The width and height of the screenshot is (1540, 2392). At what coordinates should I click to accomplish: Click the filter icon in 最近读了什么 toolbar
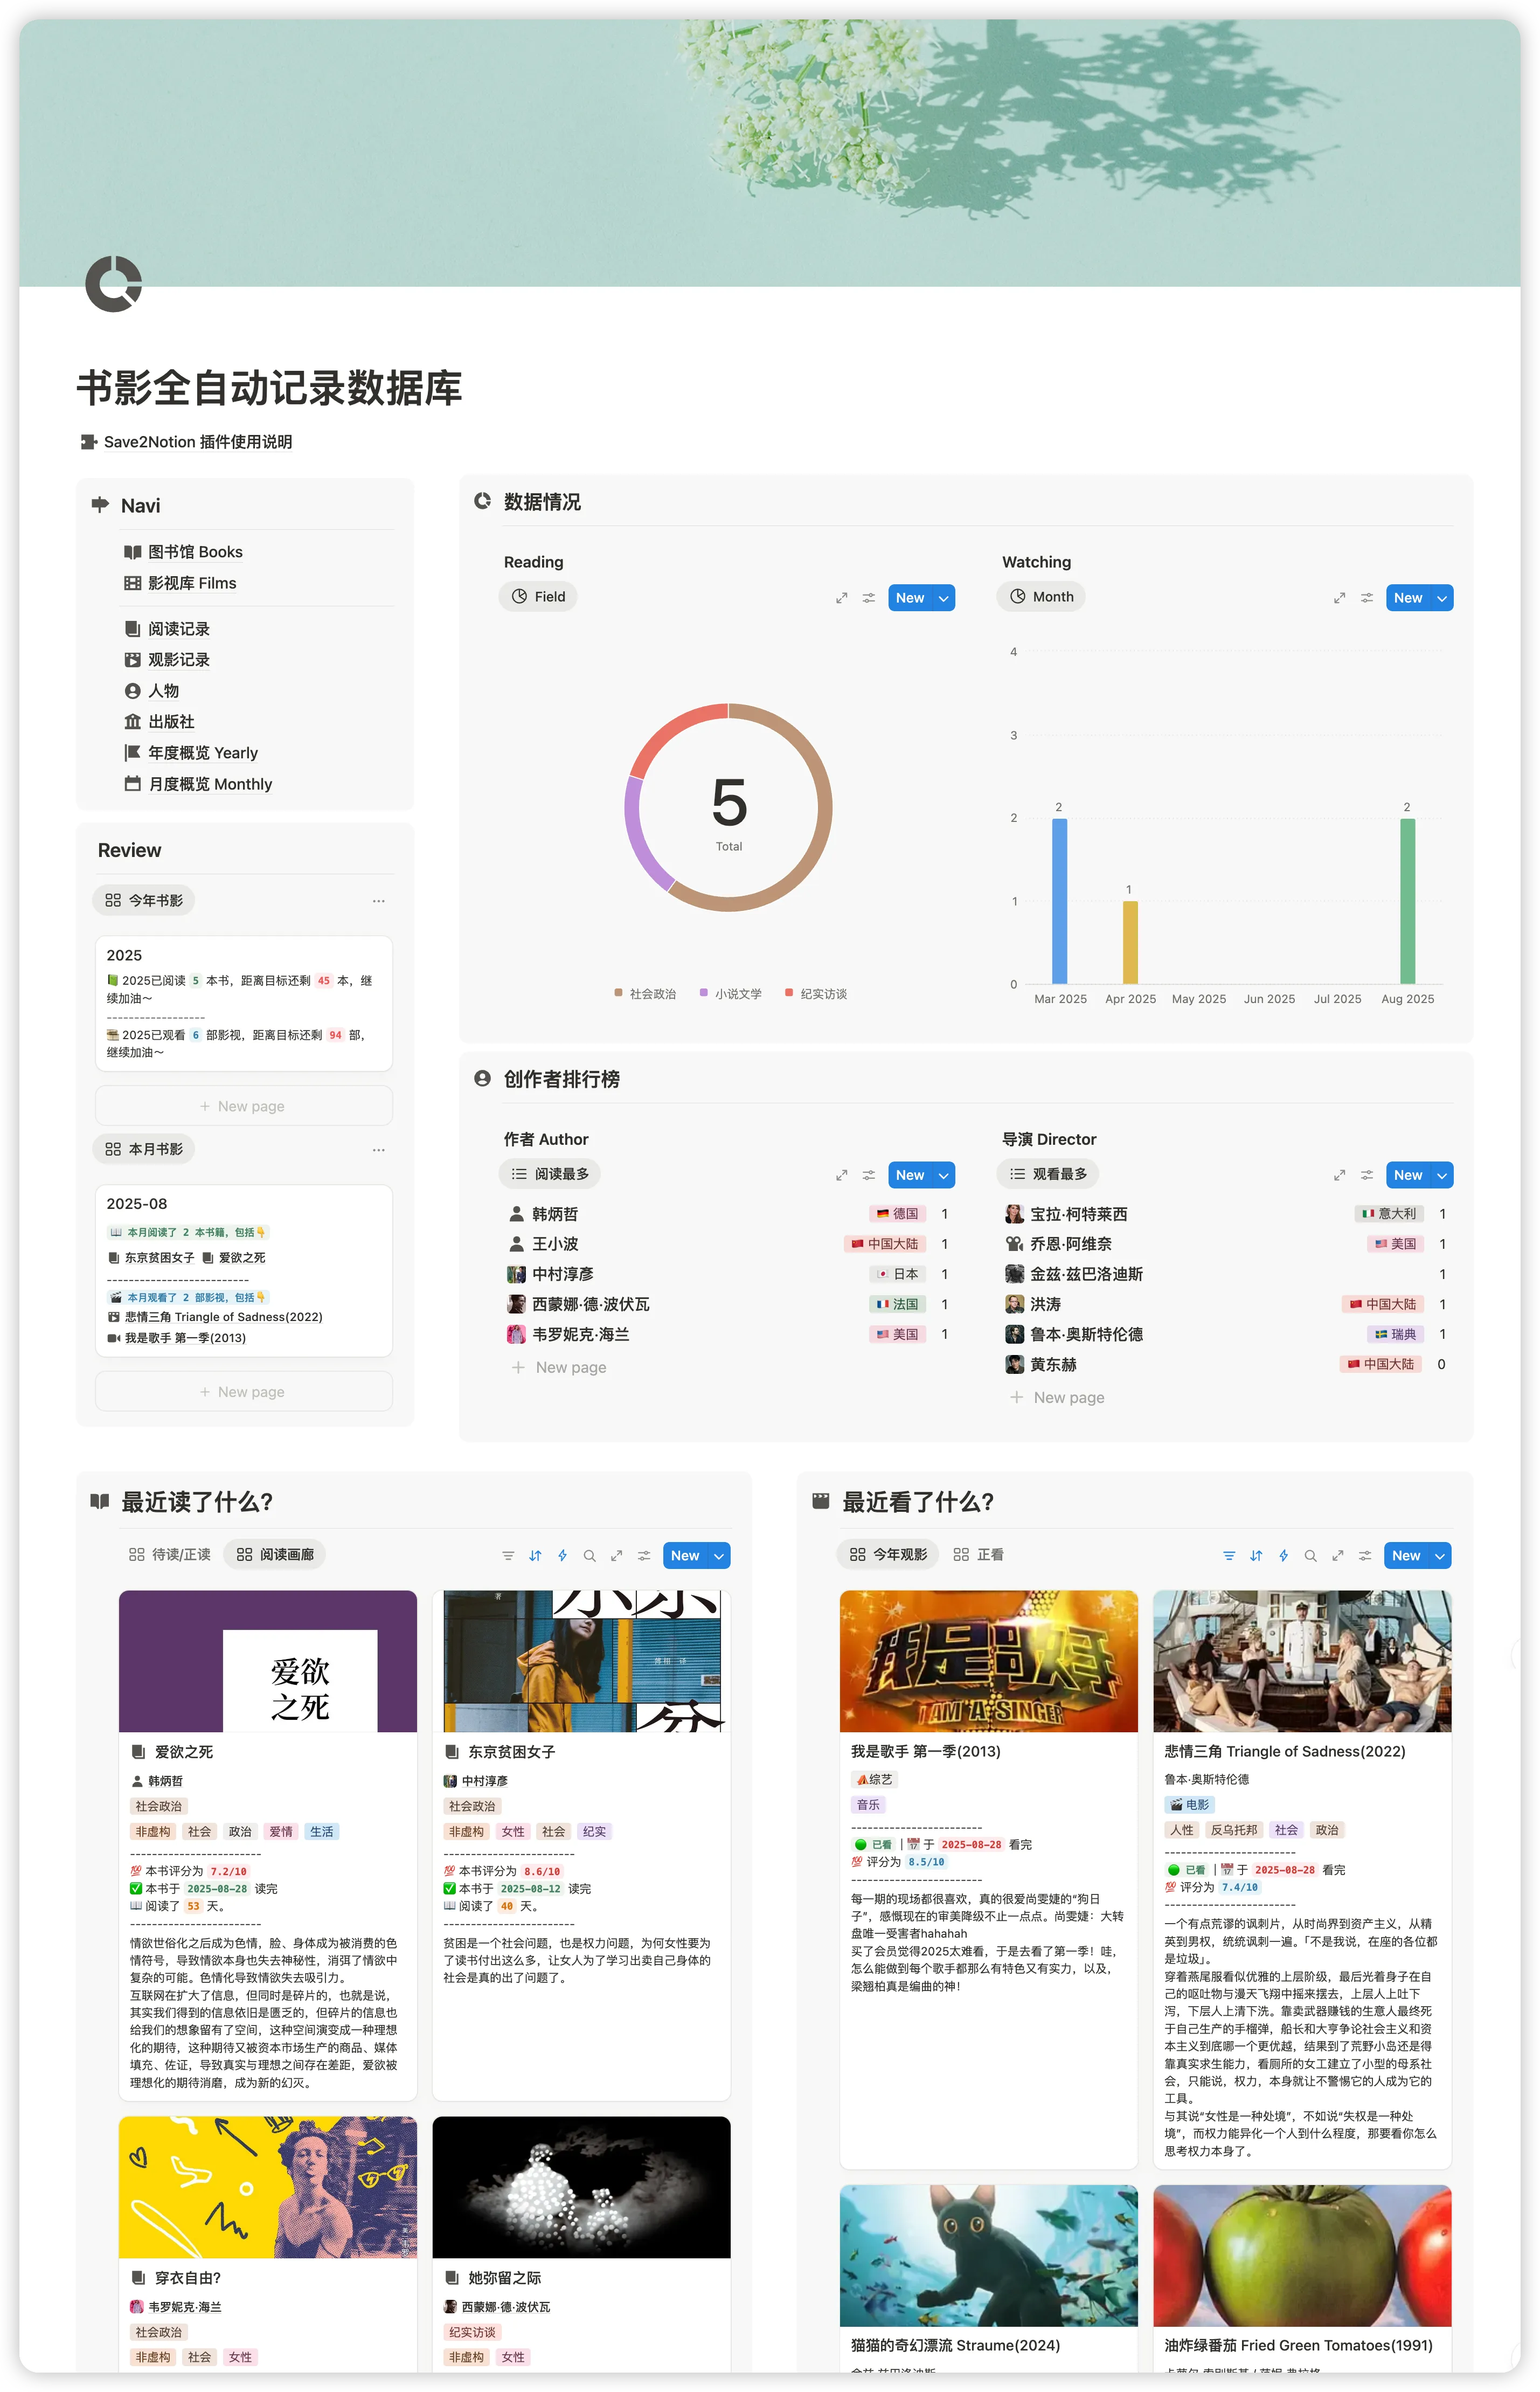(508, 1555)
